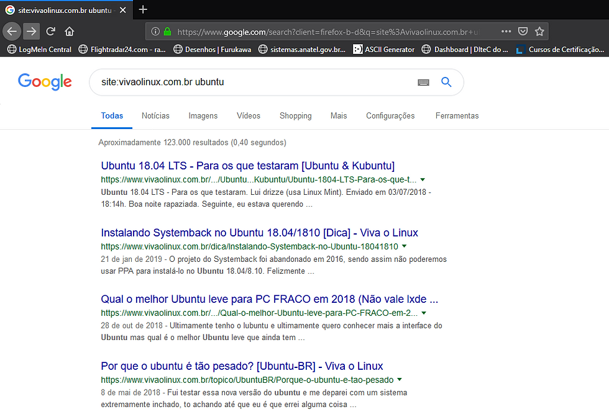609x417 pixels.
Task: Bookmark this page with the star icon
Action: coord(539,32)
